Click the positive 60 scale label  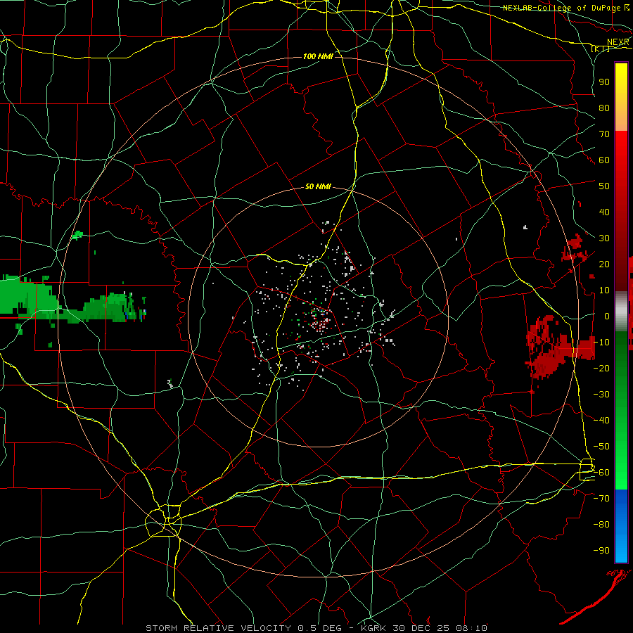(x=604, y=160)
